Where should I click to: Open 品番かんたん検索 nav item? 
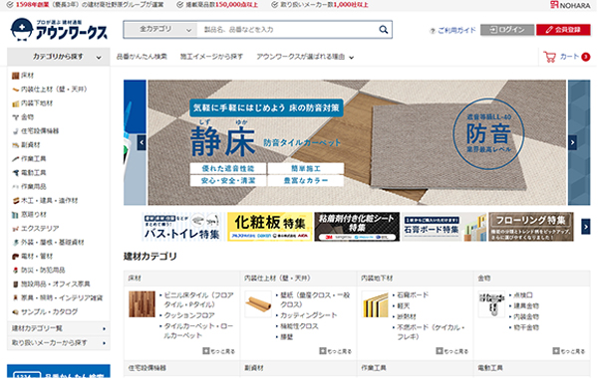point(142,57)
